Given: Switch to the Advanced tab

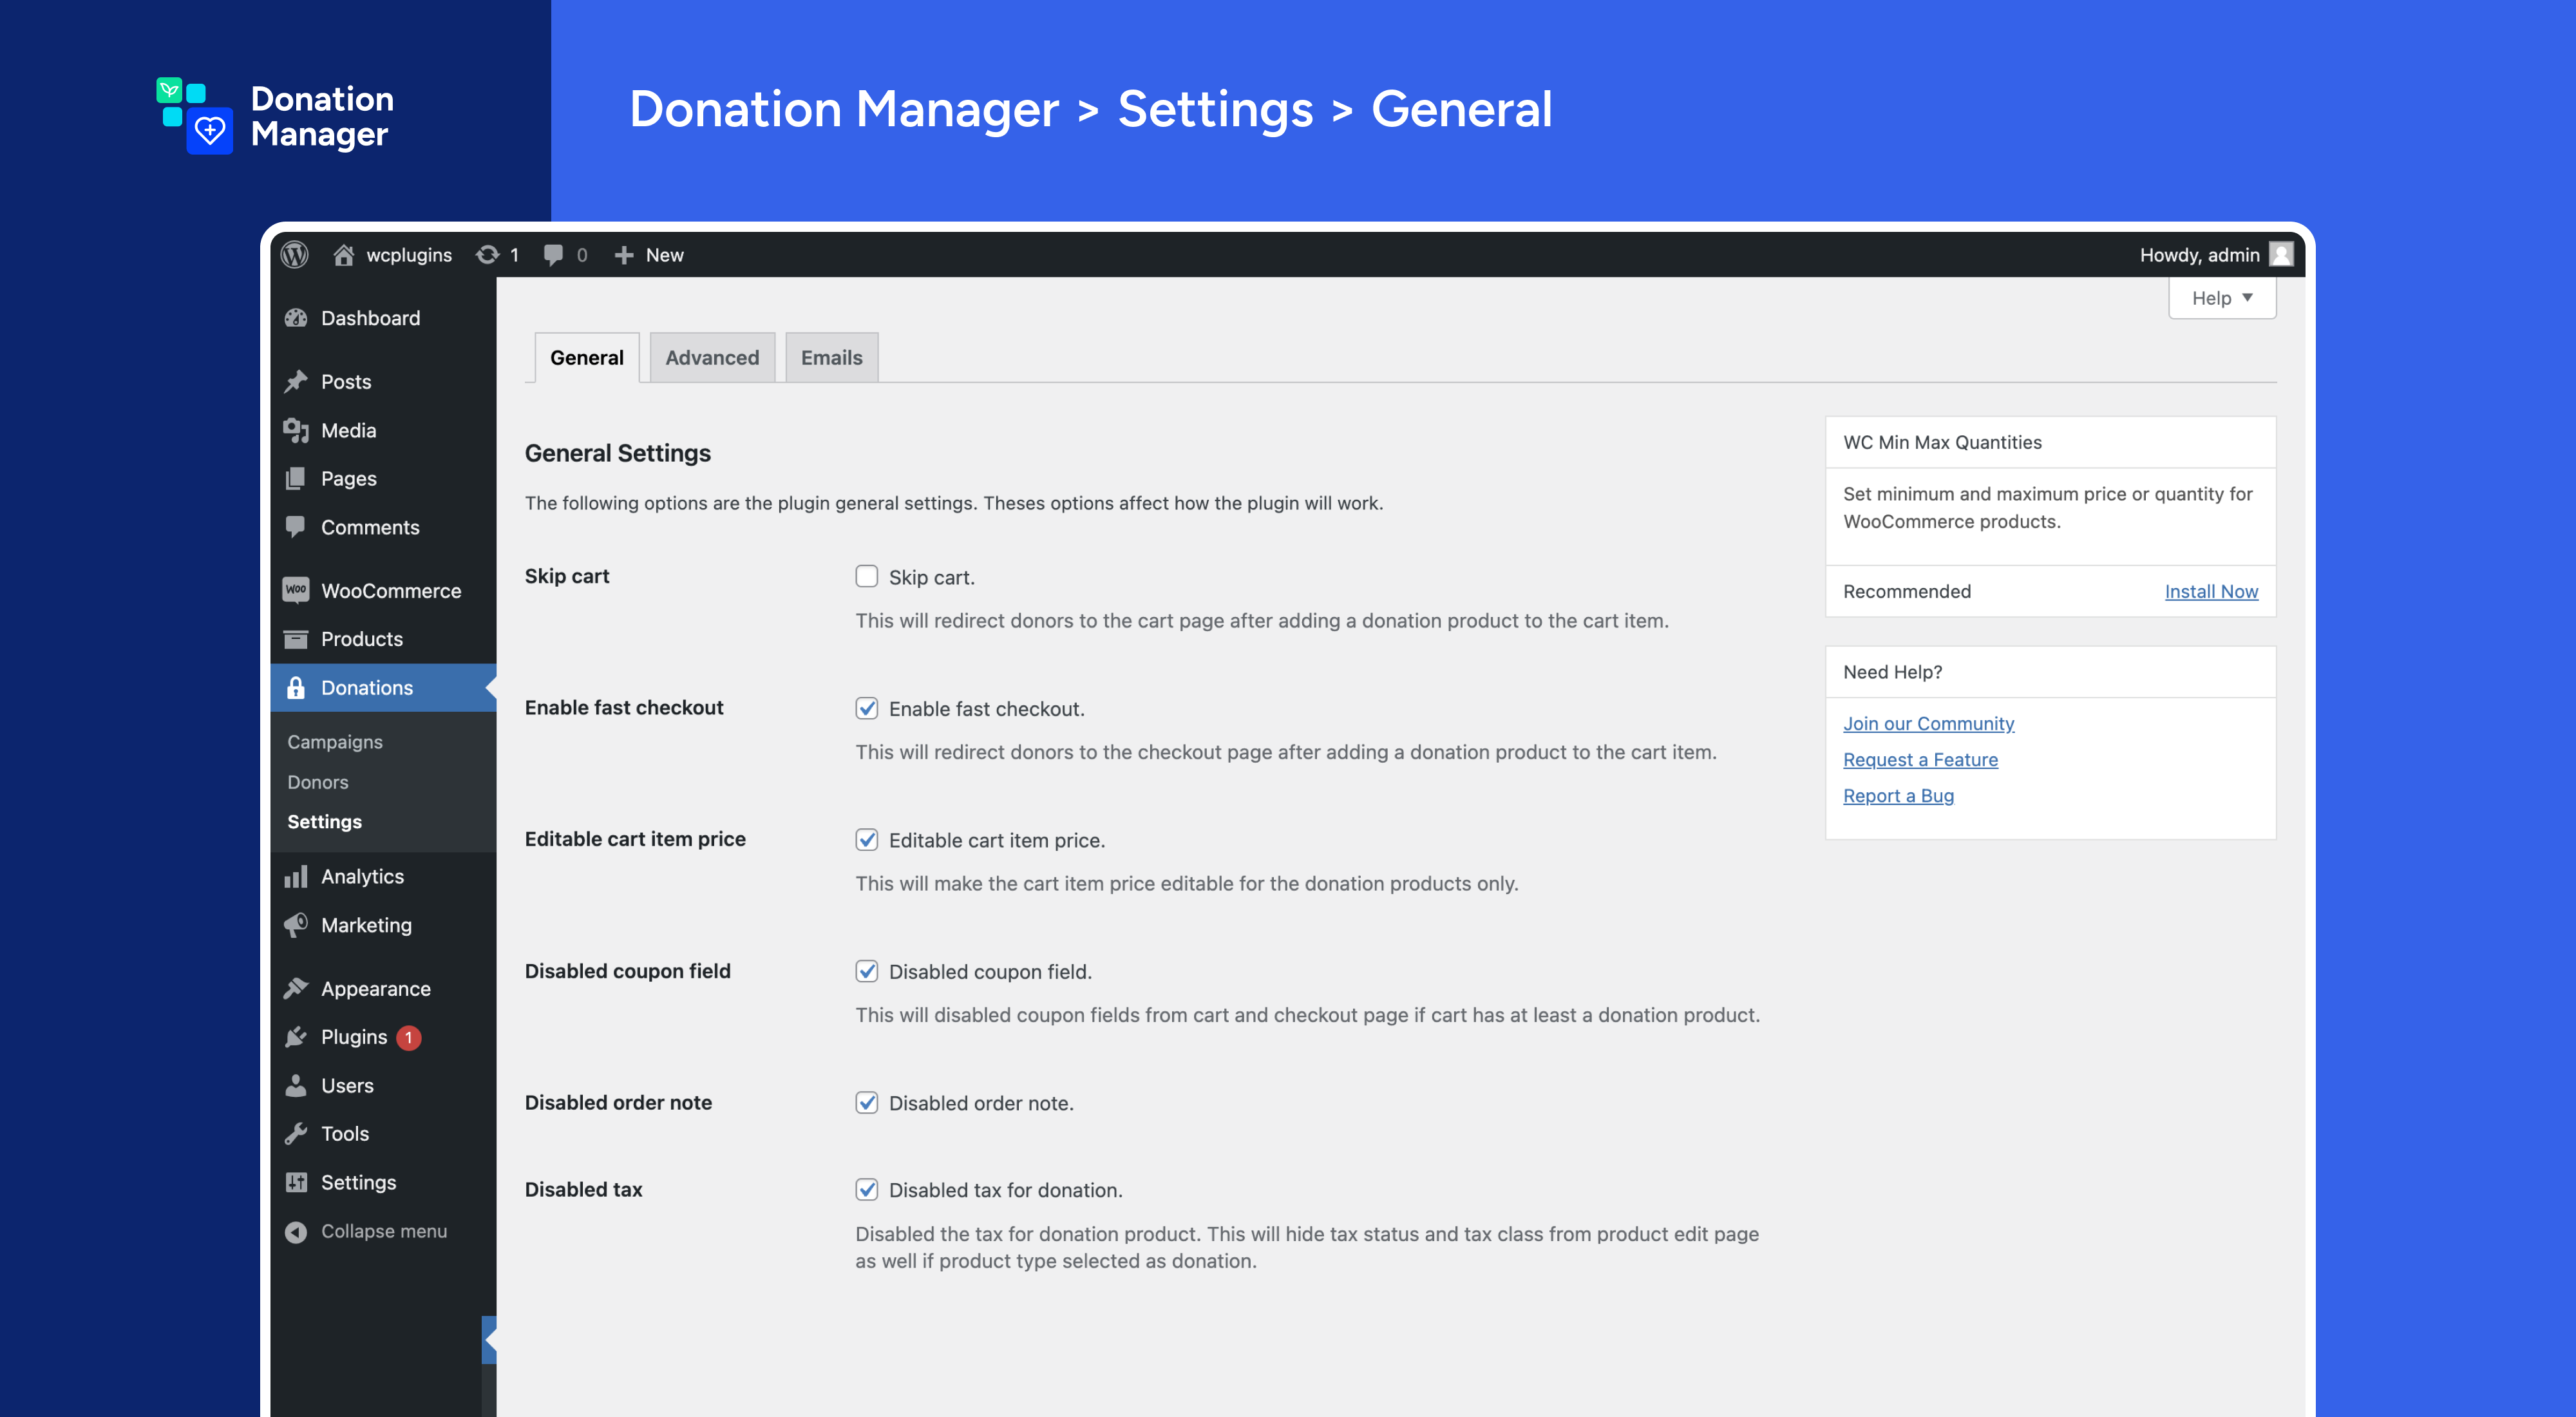Looking at the screenshot, I should click(x=712, y=357).
